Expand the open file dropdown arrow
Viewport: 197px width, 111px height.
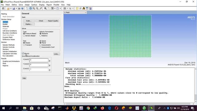pos(11,8)
